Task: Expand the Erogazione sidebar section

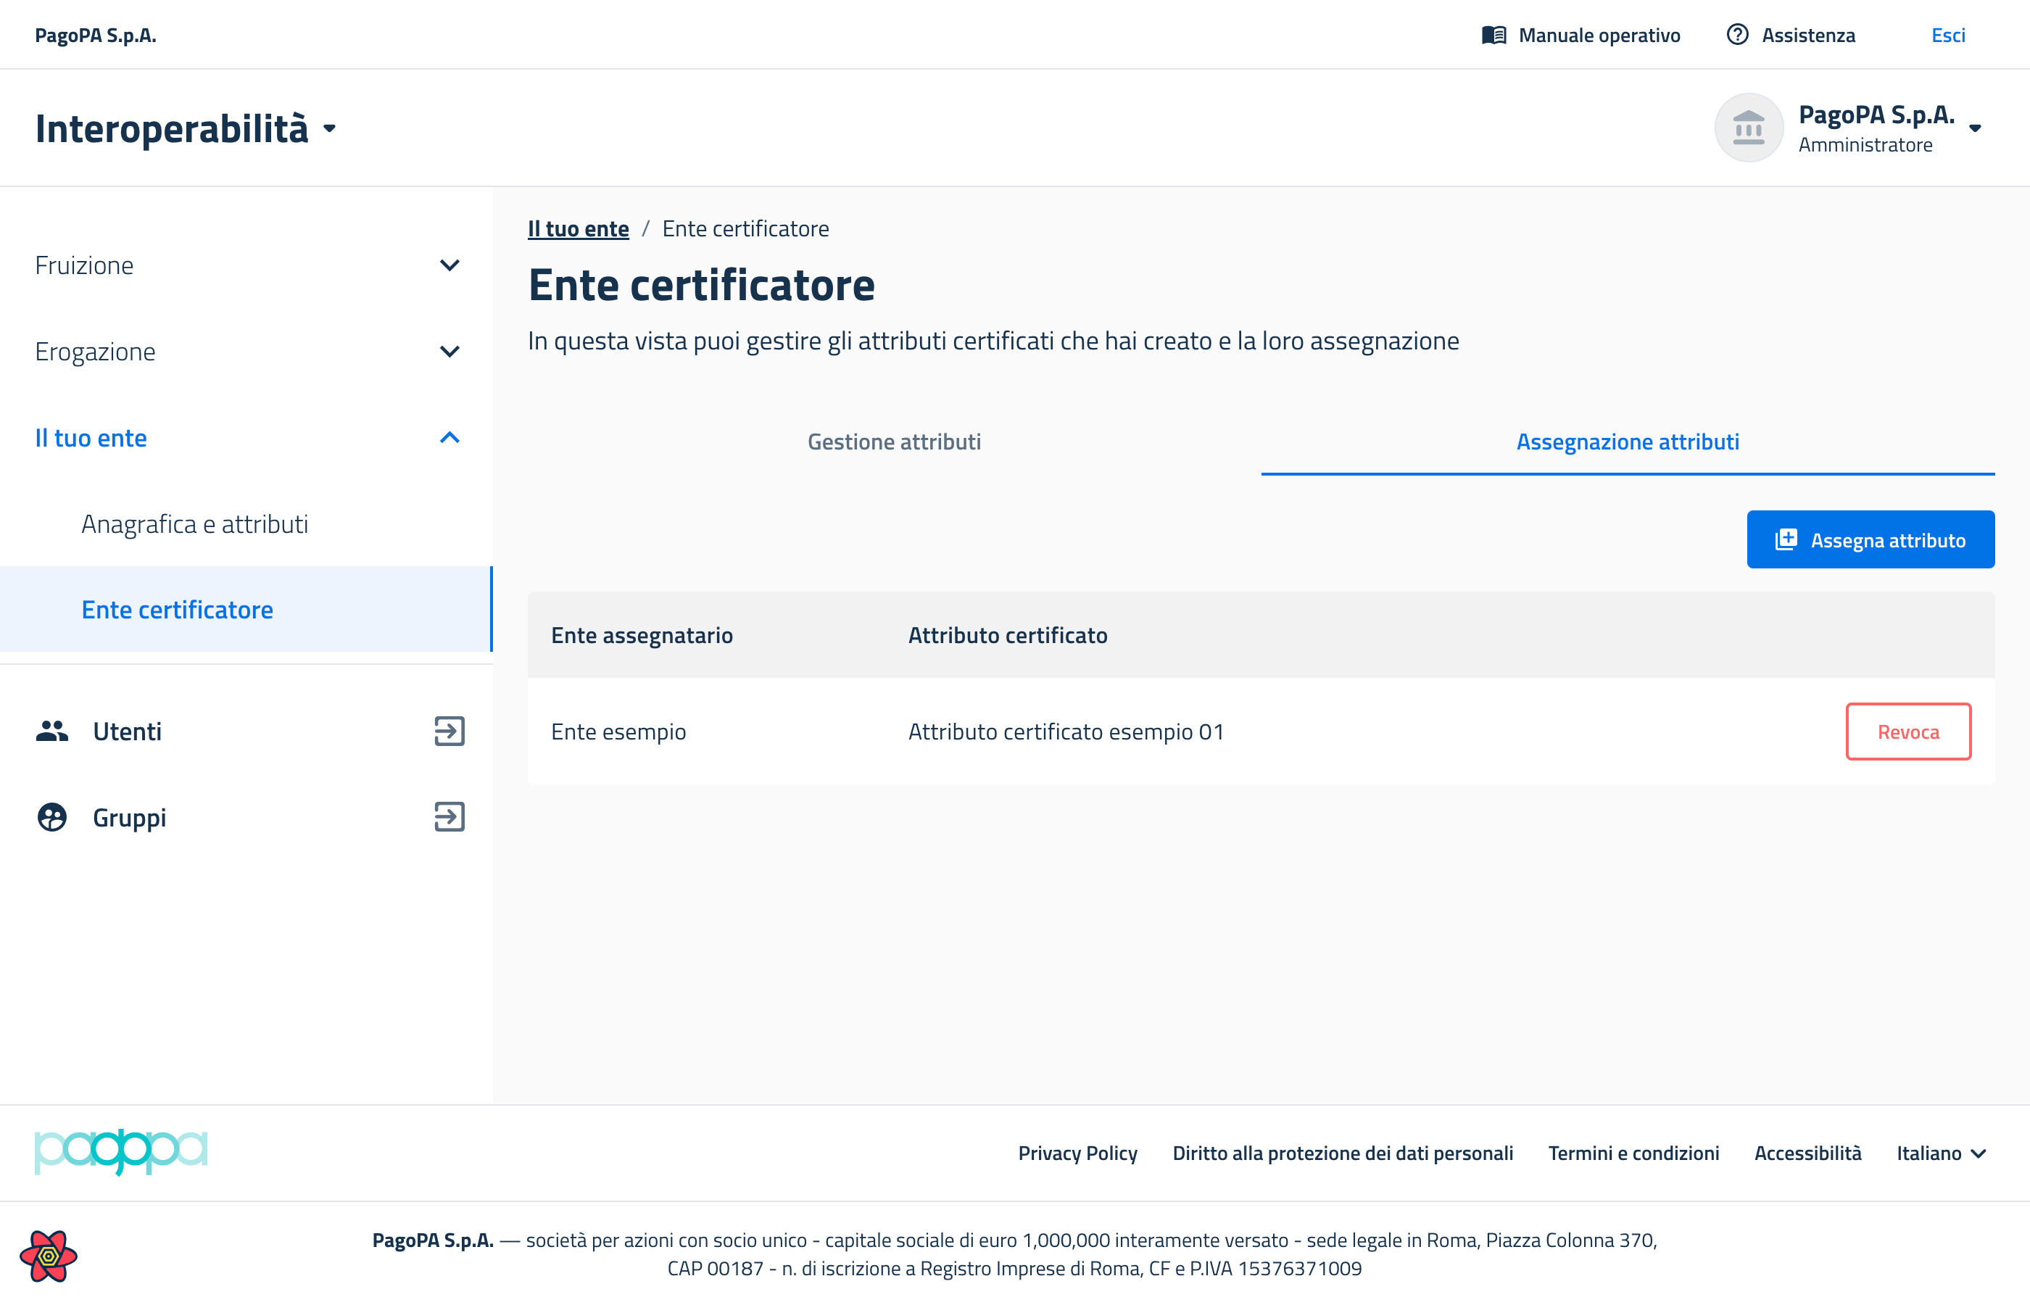Action: tap(246, 352)
